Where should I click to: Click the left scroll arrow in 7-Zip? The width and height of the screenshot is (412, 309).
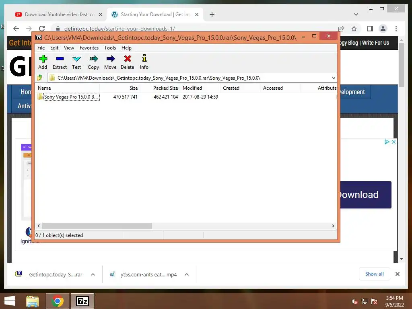point(39,226)
